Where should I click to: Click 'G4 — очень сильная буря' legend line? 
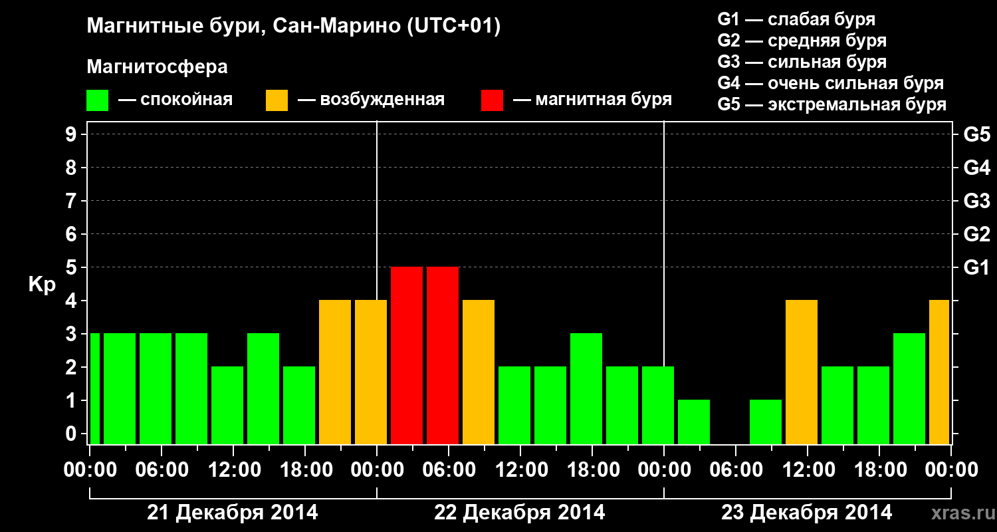(x=831, y=83)
